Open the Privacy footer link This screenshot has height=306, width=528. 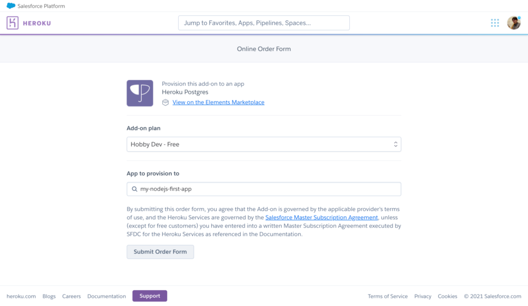[x=422, y=296]
